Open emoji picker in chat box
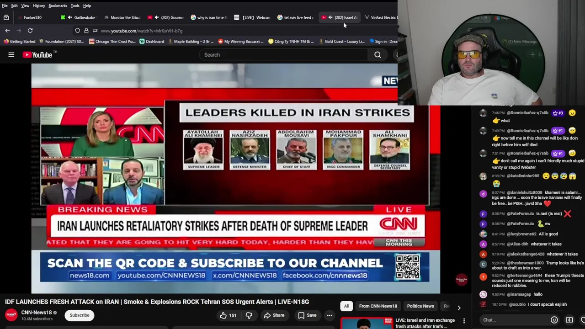The height and width of the screenshot is (329, 585). tap(554, 320)
